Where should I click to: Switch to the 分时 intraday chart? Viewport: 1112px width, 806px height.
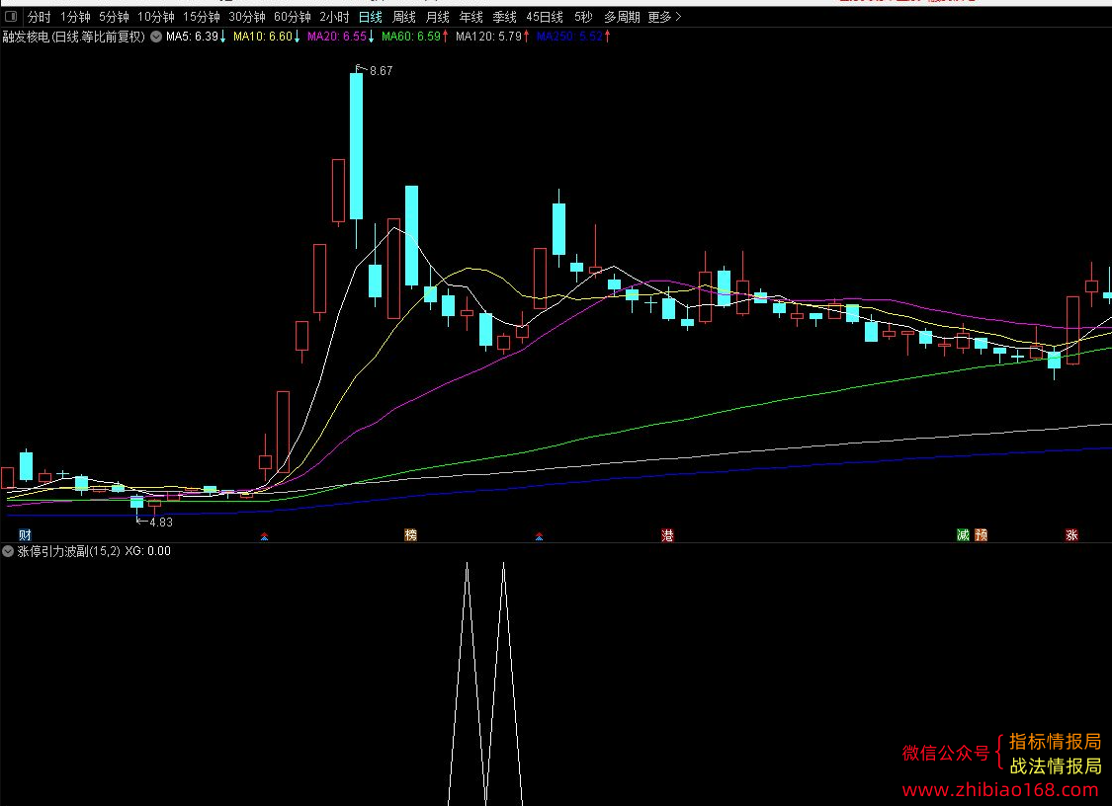tap(39, 17)
